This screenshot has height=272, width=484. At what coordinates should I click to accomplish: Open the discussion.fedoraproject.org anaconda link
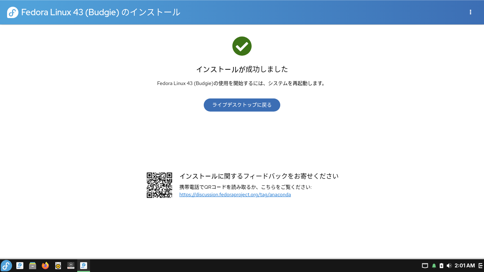click(x=235, y=195)
